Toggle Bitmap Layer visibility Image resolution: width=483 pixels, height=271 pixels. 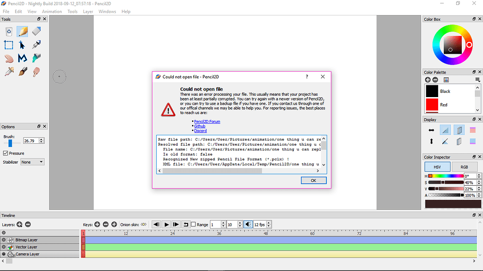tap(4, 239)
